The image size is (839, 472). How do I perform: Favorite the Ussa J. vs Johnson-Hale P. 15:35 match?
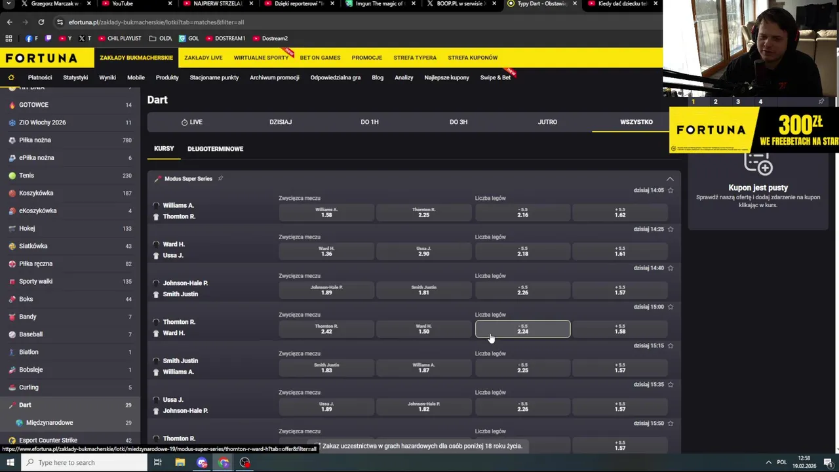670,385
